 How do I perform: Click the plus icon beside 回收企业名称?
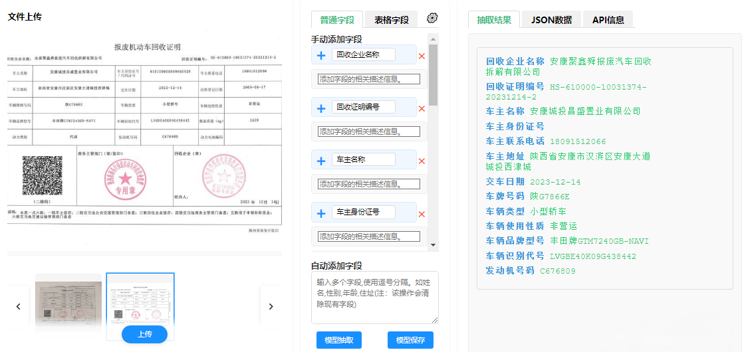pos(321,56)
